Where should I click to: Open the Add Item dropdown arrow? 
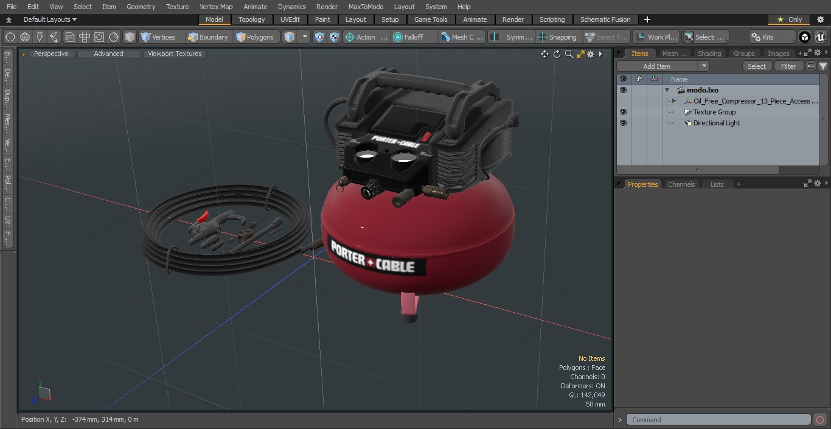[704, 66]
